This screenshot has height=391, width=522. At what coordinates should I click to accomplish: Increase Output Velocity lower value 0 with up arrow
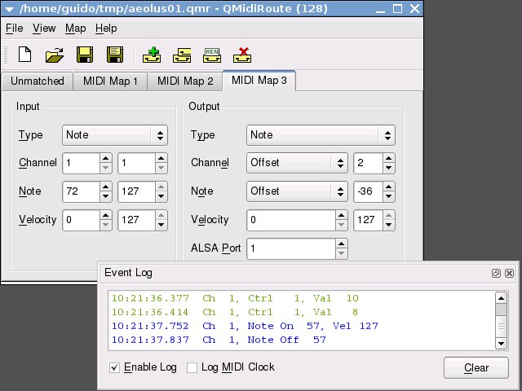(341, 215)
